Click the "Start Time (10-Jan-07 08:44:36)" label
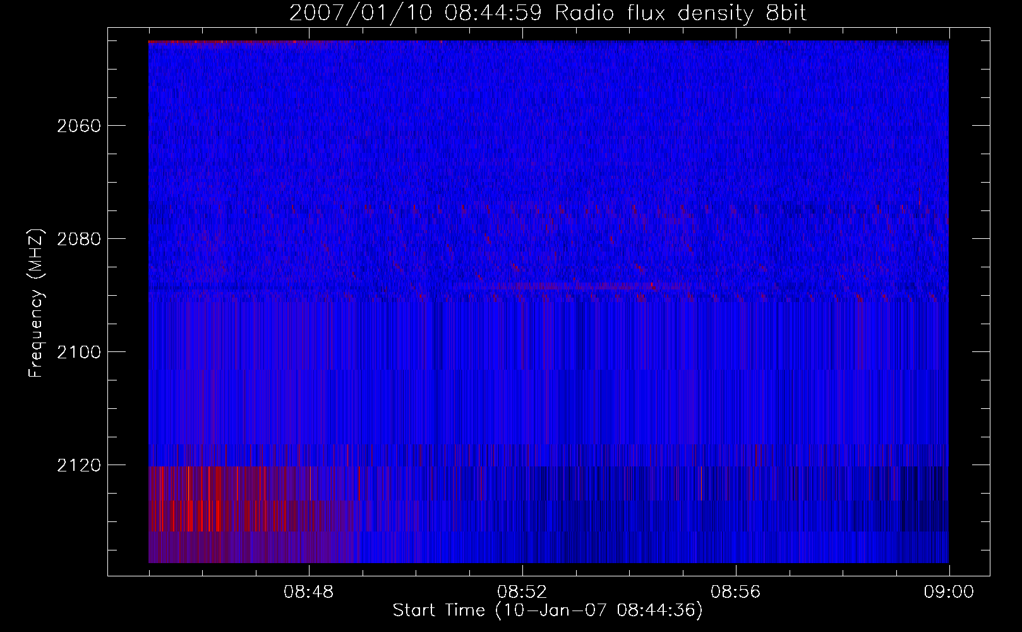 tap(548, 611)
